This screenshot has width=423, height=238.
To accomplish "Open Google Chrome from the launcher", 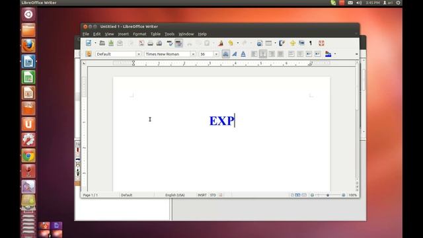I will tap(28, 155).
